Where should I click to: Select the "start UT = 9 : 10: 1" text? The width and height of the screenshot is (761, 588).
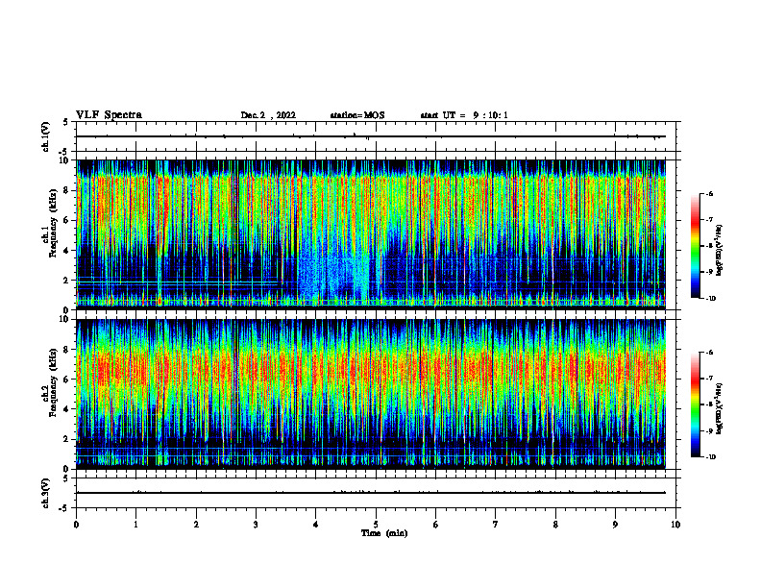(x=464, y=115)
